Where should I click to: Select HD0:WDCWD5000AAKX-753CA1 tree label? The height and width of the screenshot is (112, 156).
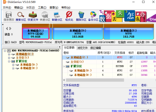pyautogui.click(x=36, y=51)
